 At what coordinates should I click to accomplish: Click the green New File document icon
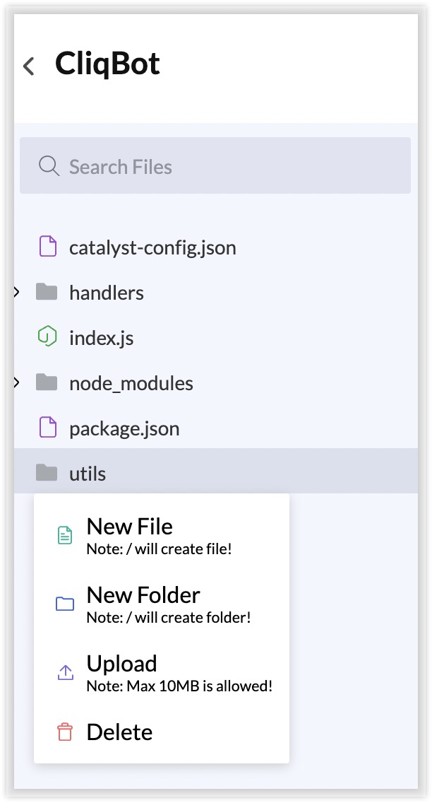pos(64,535)
